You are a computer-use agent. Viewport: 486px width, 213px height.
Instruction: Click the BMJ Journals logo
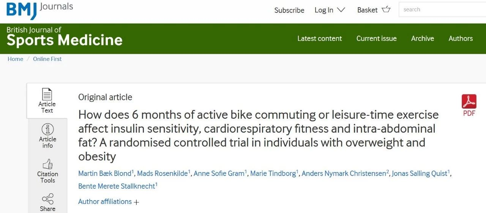pos(39,10)
